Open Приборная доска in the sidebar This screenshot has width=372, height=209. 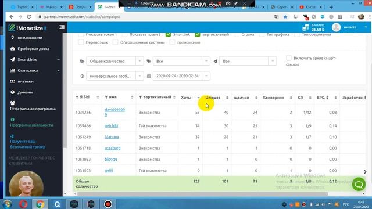click(x=33, y=49)
